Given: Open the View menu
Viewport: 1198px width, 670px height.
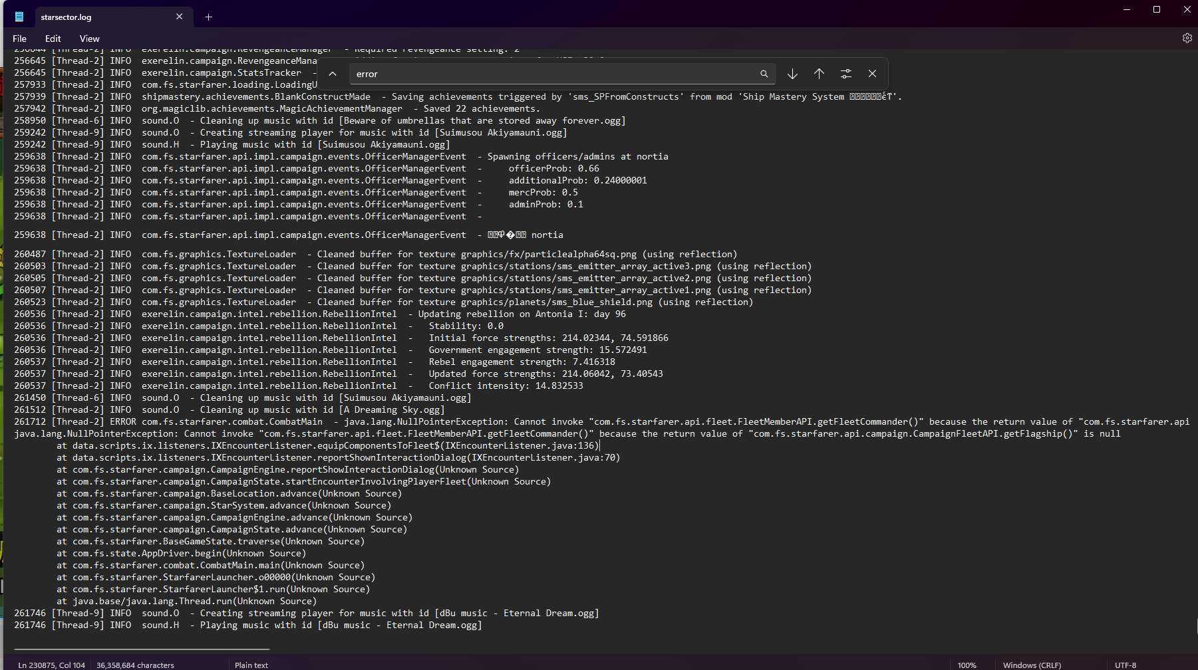Looking at the screenshot, I should (89, 39).
